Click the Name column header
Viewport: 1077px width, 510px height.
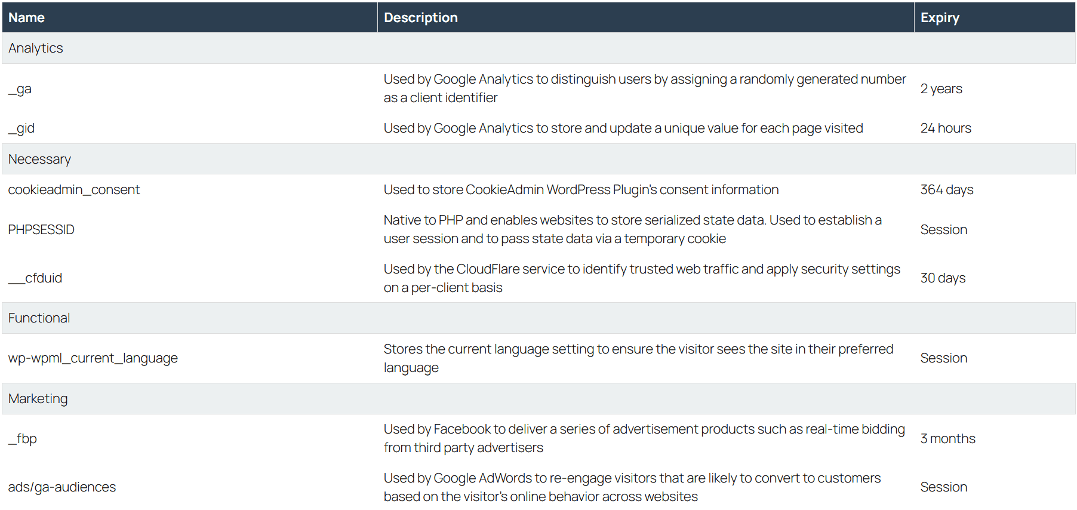(27, 18)
